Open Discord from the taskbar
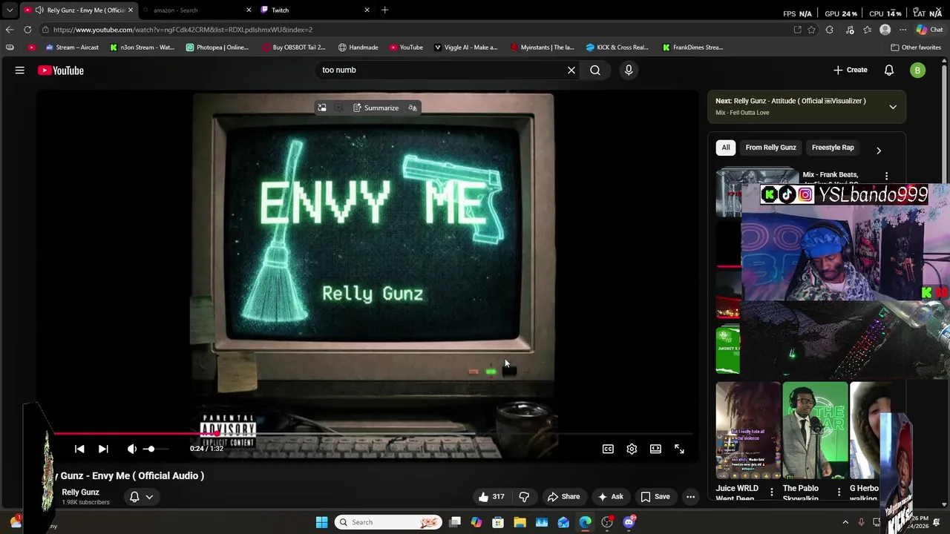 click(x=629, y=522)
